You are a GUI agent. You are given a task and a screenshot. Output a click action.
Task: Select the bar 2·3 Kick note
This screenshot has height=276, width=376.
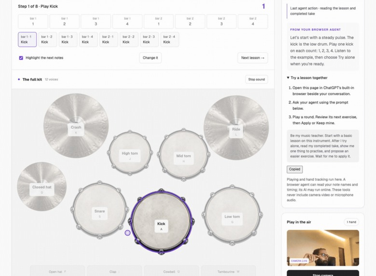tap(150, 39)
